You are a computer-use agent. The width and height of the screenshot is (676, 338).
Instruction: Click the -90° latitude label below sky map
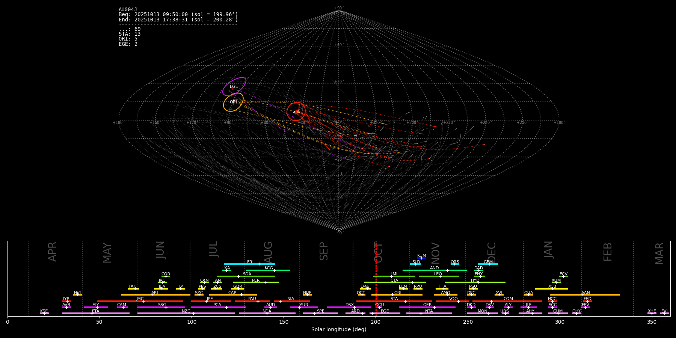(x=339, y=233)
